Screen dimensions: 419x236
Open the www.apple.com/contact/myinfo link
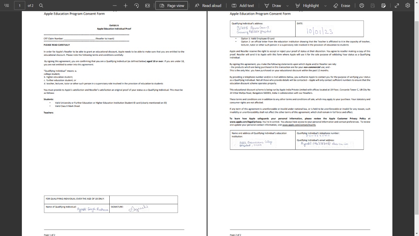pos(299,125)
